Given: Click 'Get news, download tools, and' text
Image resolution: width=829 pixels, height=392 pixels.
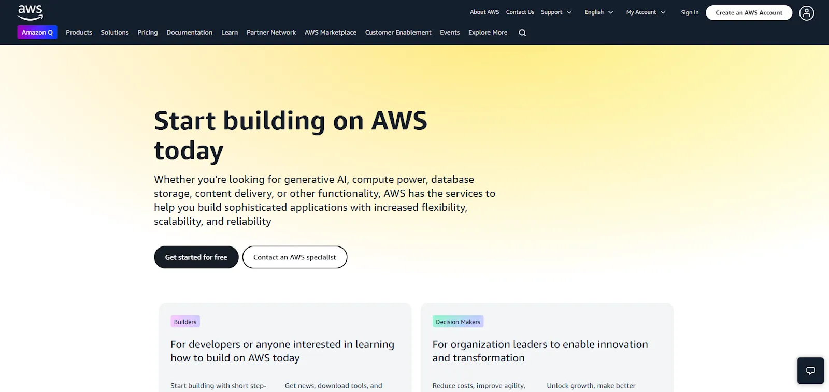Looking at the screenshot, I should tap(334, 386).
